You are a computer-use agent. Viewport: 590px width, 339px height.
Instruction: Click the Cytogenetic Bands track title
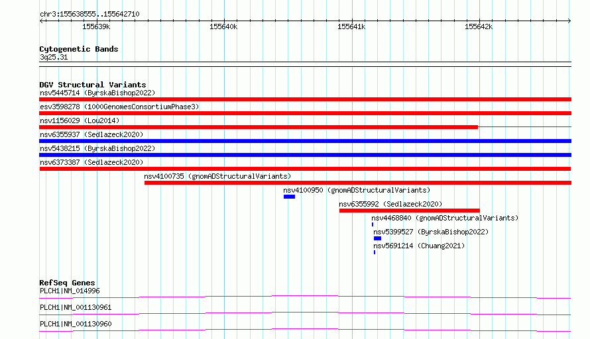click(x=79, y=49)
